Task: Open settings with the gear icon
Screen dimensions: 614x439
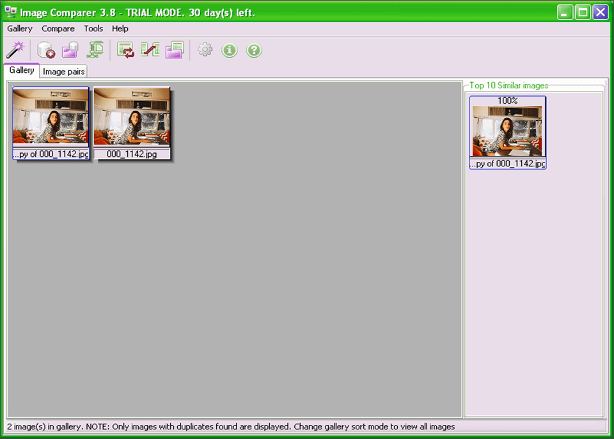Action: pos(205,50)
